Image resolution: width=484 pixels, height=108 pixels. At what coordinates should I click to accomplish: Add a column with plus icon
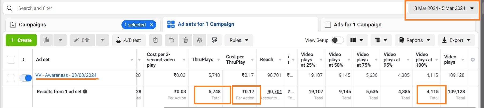pyautogui.click(x=473, y=60)
